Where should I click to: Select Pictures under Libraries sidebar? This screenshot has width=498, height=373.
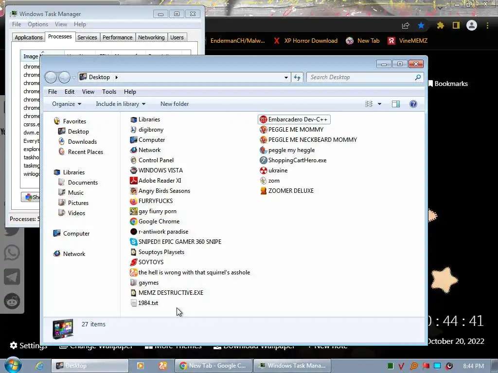coord(78,203)
